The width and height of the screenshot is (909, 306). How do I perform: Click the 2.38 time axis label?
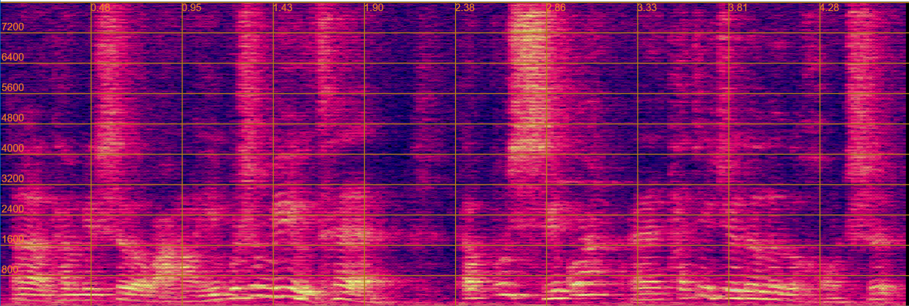pyautogui.click(x=465, y=8)
